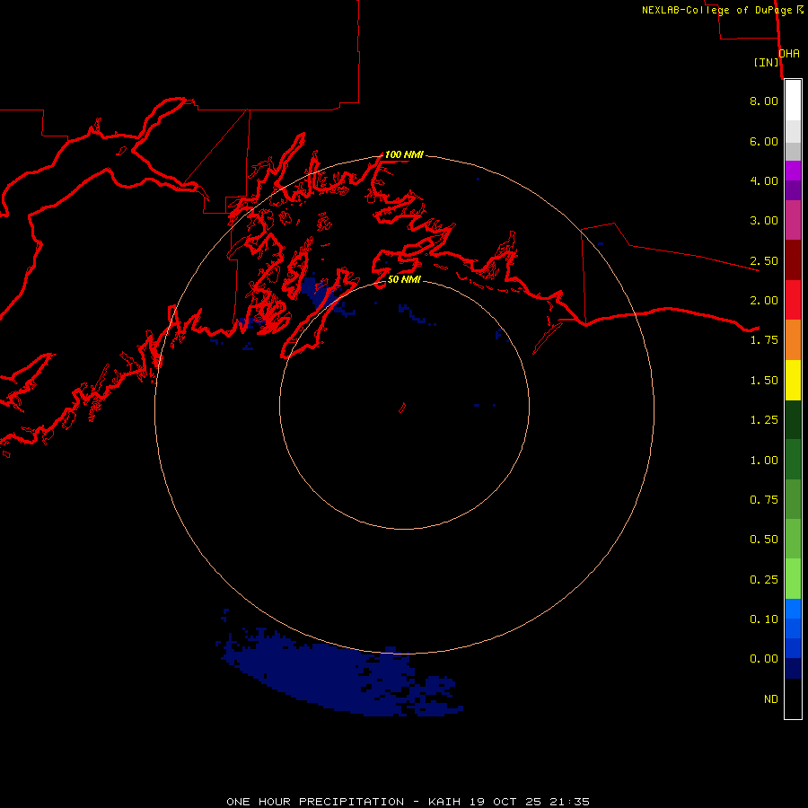Click the white 8.00 inch legend swatch
This screenshot has width=808, height=808.
coord(793,101)
